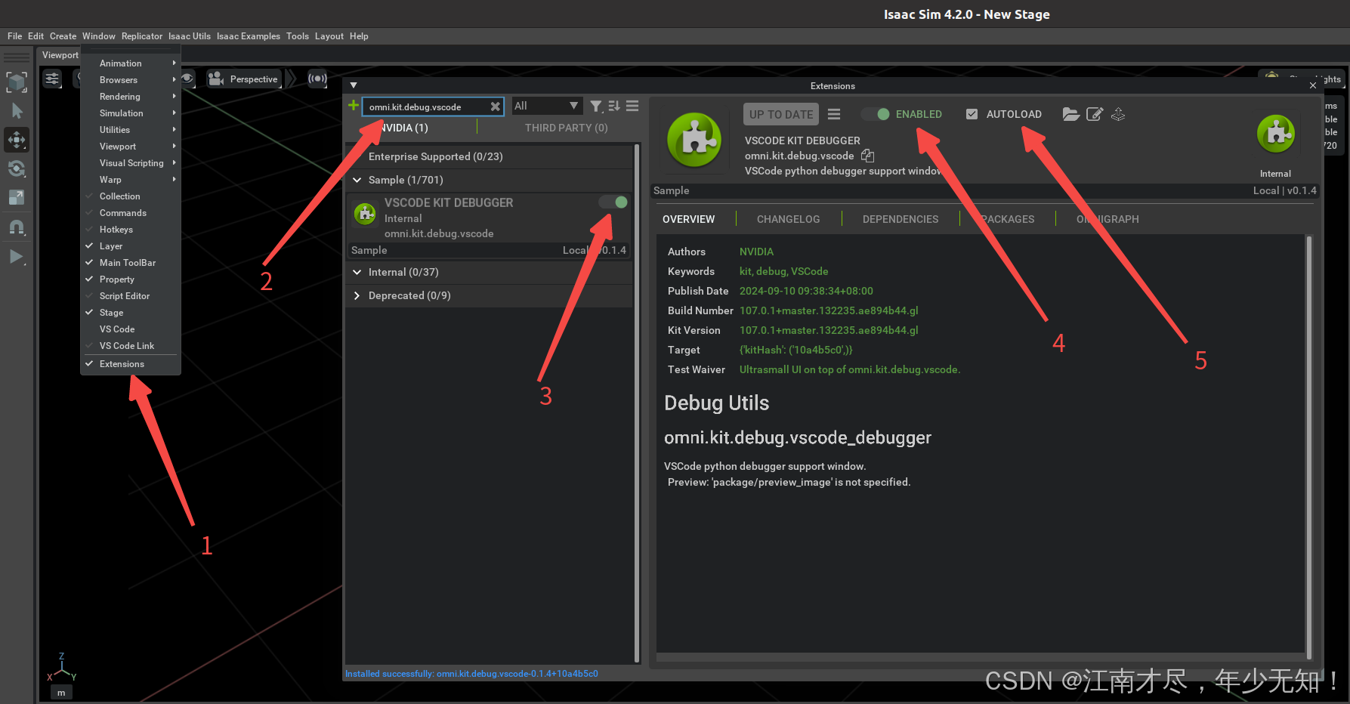This screenshot has height=704, width=1350.
Task: Open the hamburger menu beside UP TO DATE
Action: point(834,114)
